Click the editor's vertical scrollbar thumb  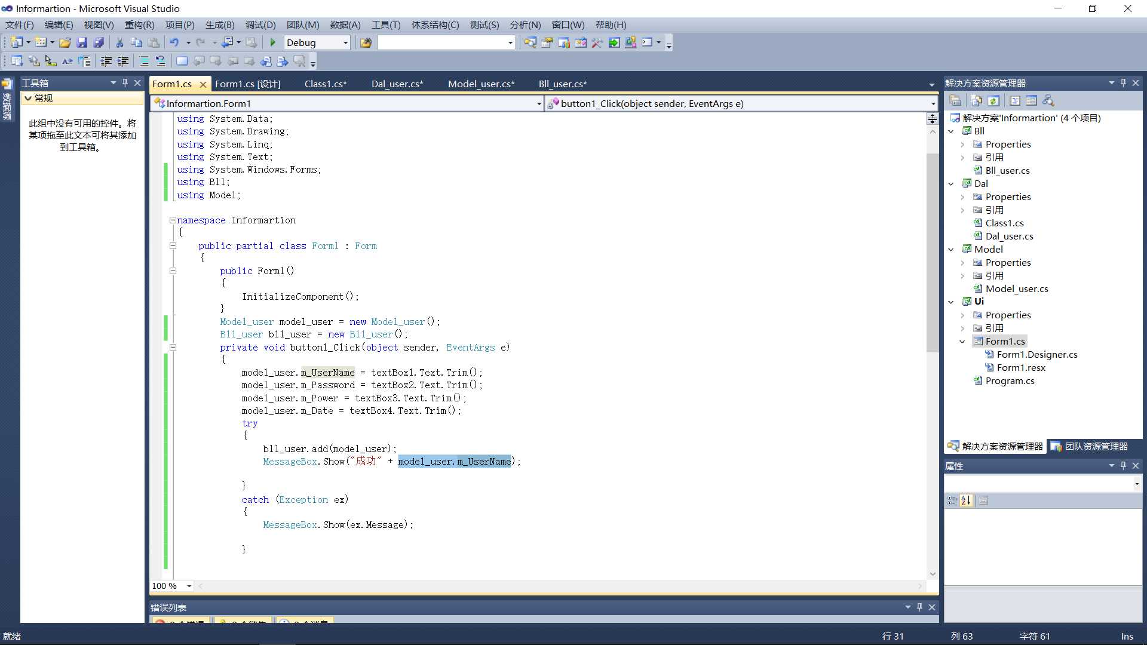coord(932,252)
